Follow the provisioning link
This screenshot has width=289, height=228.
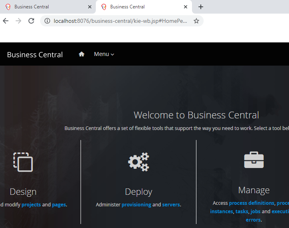coord(136,205)
